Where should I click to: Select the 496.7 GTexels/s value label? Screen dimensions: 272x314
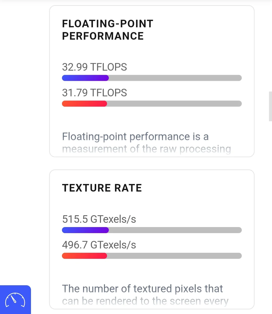[99, 245]
